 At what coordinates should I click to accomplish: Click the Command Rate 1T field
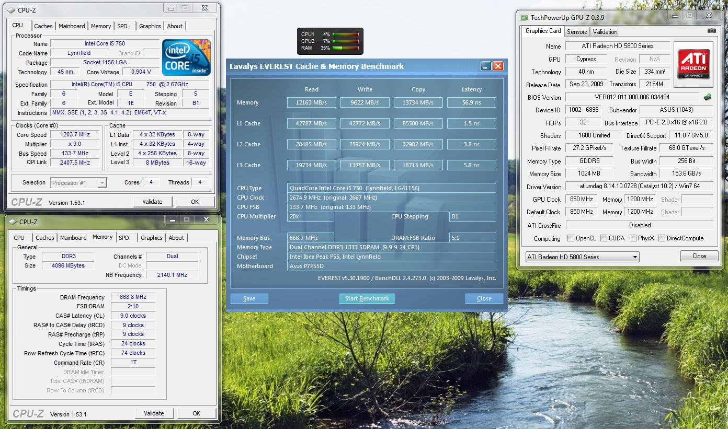tap(133, 363)
